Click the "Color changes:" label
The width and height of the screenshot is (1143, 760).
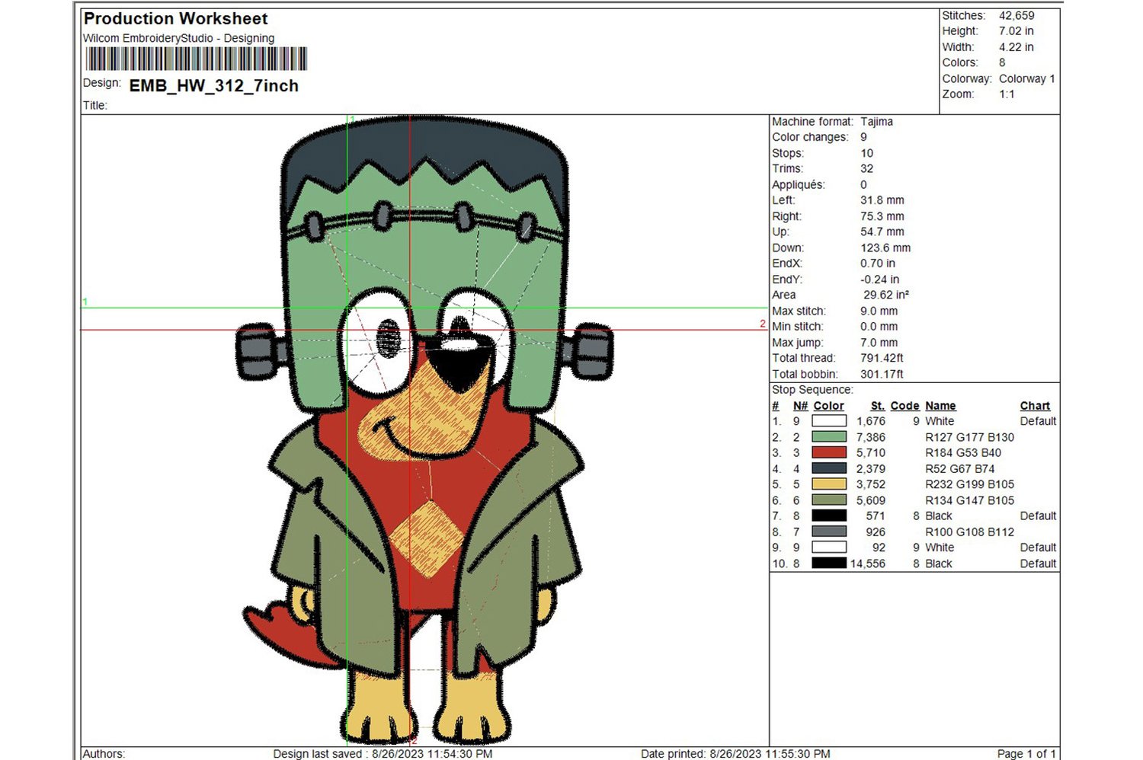click(810, 137)
